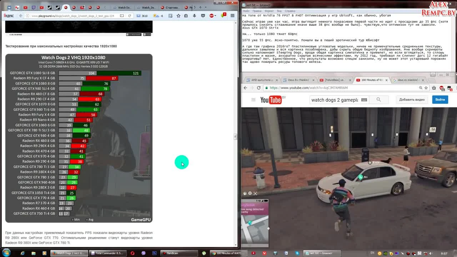Click the YouTube search magnifier button
457x257 pixels.
coord(378,100)
